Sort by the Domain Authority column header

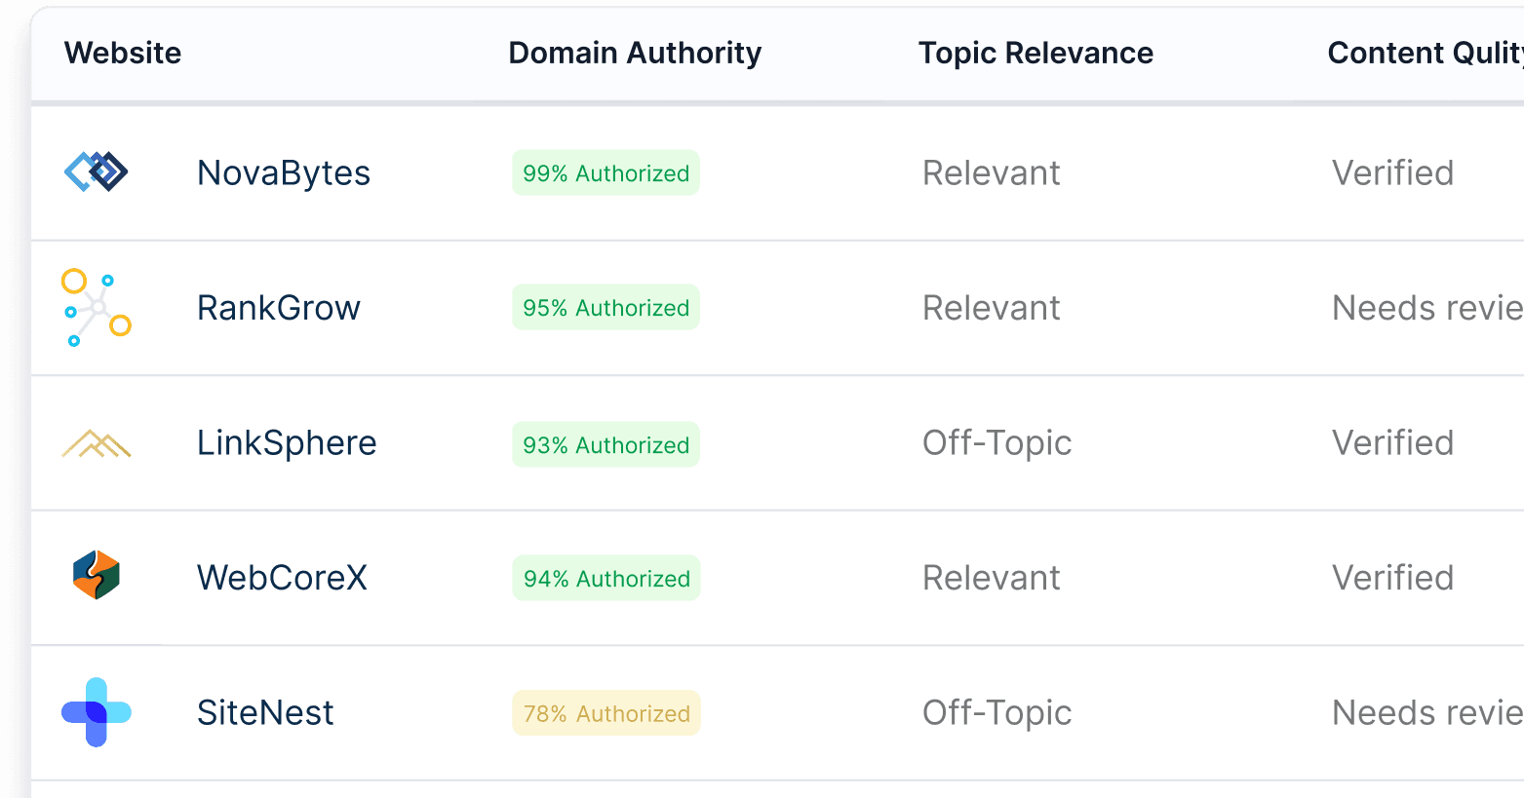635,53
